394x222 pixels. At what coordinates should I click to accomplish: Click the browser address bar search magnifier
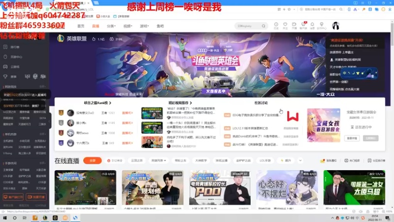point(341,9)
